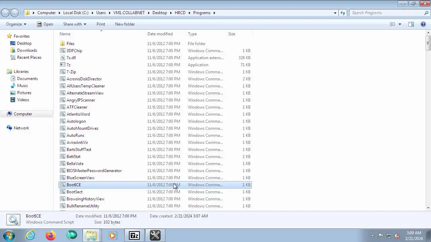Click the 3DPChip script icon
Image resolution: width=431 pixels, height=242 pixels.
click(x=62, y=51)
